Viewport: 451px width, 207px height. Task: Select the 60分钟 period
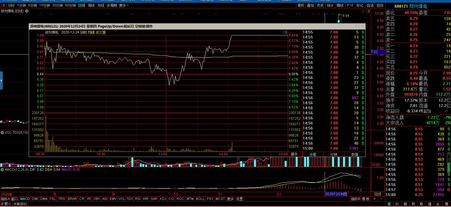click(x=70, y=5)
